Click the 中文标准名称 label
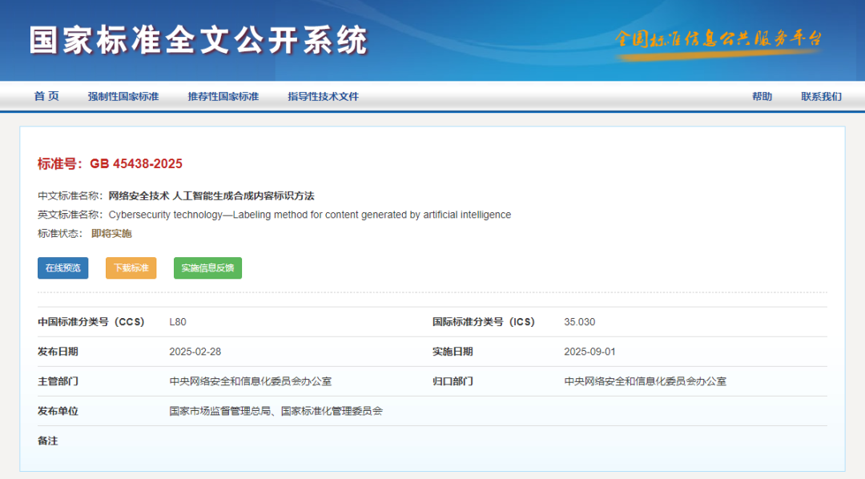This screenshot has width=865, height=479. [x=70, y=196]
